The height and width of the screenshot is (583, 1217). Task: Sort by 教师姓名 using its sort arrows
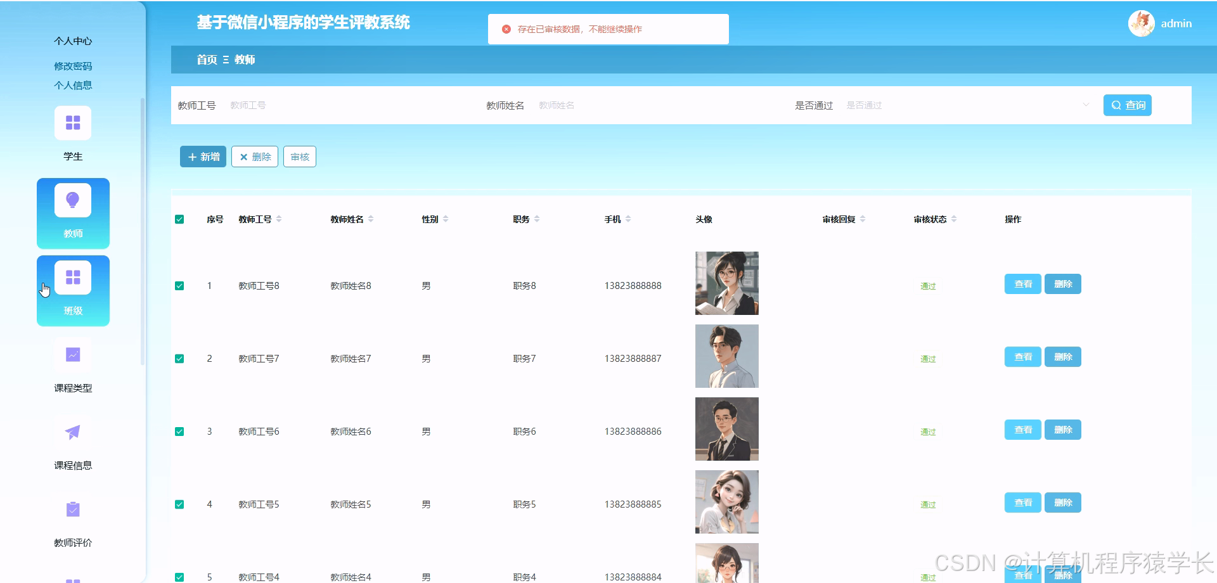click(x=372, y=219)
